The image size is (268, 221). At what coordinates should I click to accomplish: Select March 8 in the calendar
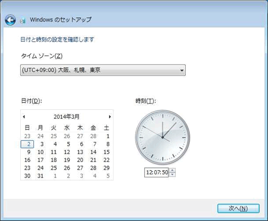click(x=108, y=144)
